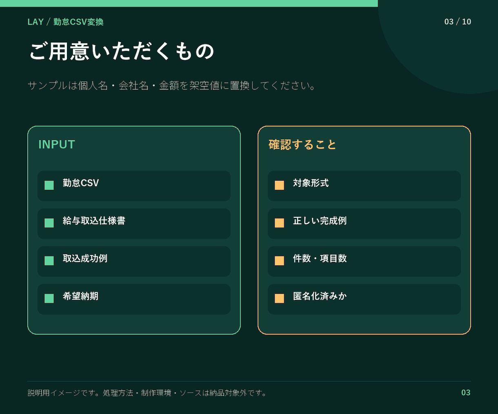The image size is (498, 414).
Task: Click the orange square beside 件数・項目数
Action: [x=279, y=261]
